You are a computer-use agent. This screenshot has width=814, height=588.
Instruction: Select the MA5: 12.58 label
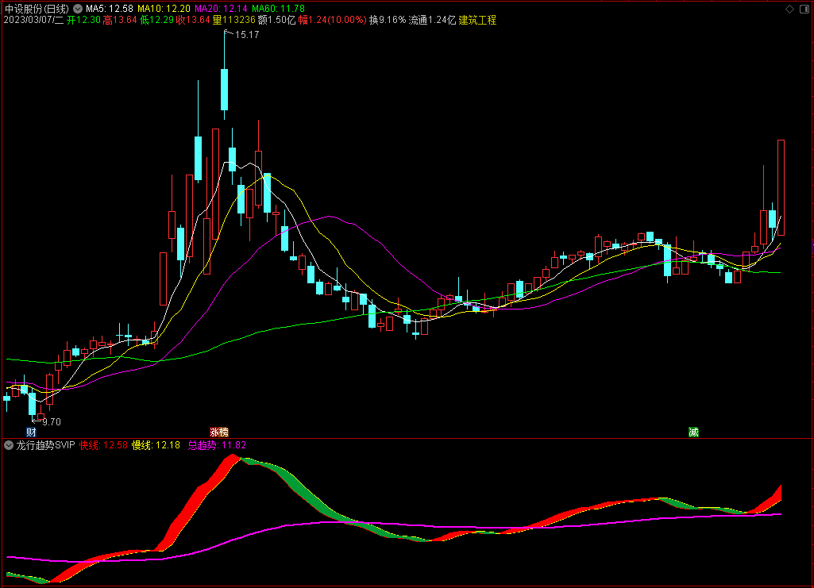point(109,9)
